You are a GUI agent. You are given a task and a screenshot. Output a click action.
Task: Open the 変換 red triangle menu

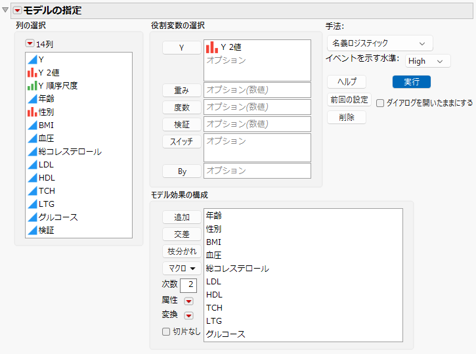[189, 315]
